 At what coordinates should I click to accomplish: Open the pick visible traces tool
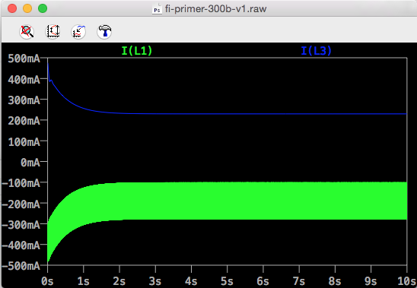click(78, 32)
